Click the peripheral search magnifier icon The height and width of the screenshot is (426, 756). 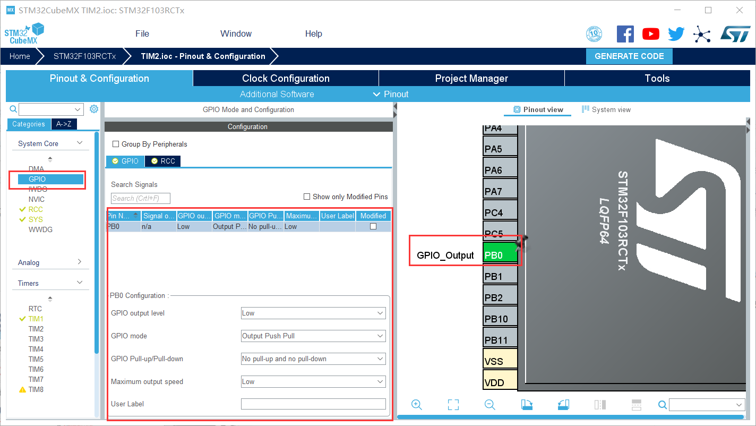coord(14,109)
